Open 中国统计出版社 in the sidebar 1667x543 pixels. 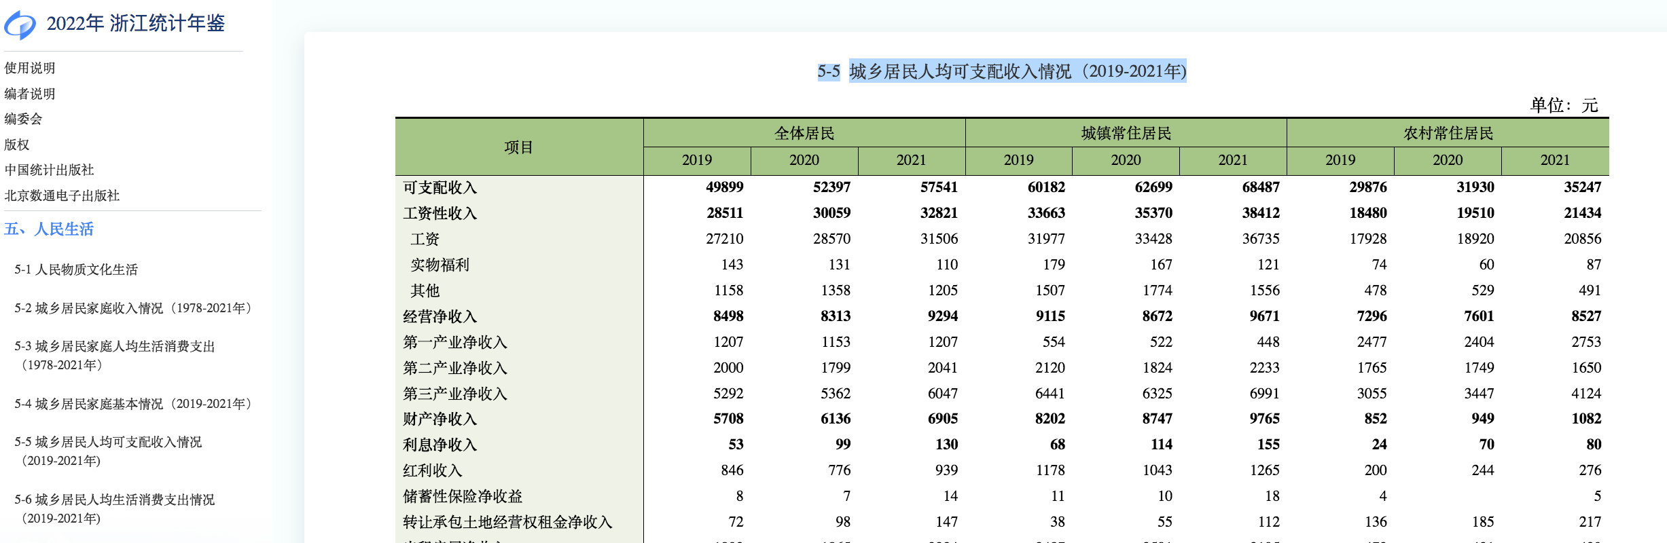tap(49, 170)
